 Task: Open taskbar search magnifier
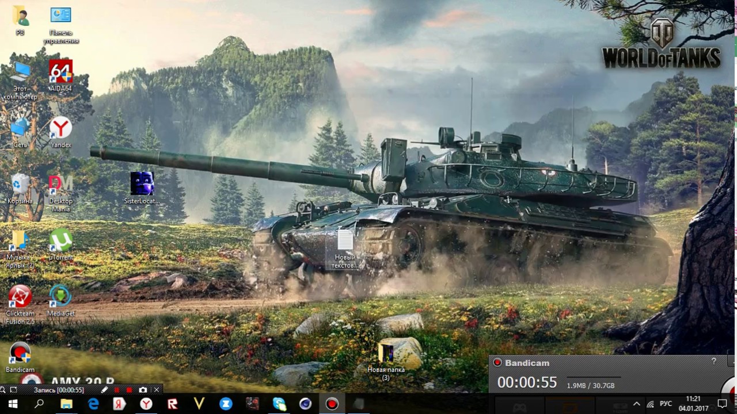[39, 404]
